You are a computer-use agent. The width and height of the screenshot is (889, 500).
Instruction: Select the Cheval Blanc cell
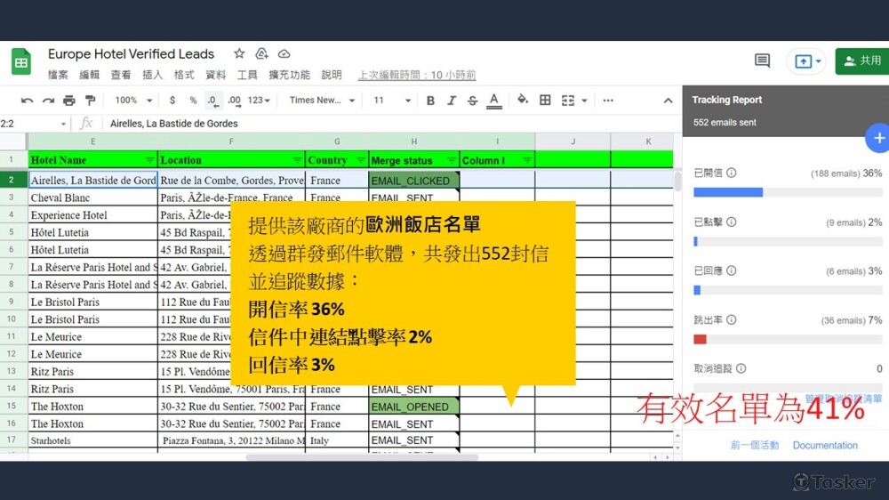coord(93,198)
